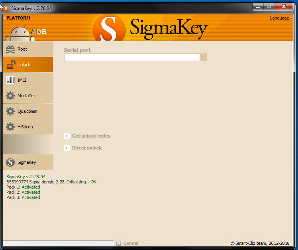Click the gray SigmaKey S icon in the sidebar
Image resolution: width=298 pixels, height=250 pixels.
pos(10,162)
